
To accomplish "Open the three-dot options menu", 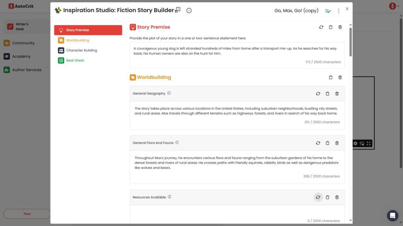I will [338, 11].
